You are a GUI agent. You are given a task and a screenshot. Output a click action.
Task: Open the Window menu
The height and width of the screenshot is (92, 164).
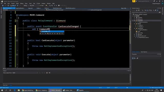pyautogui.click(x=49, y=3)
